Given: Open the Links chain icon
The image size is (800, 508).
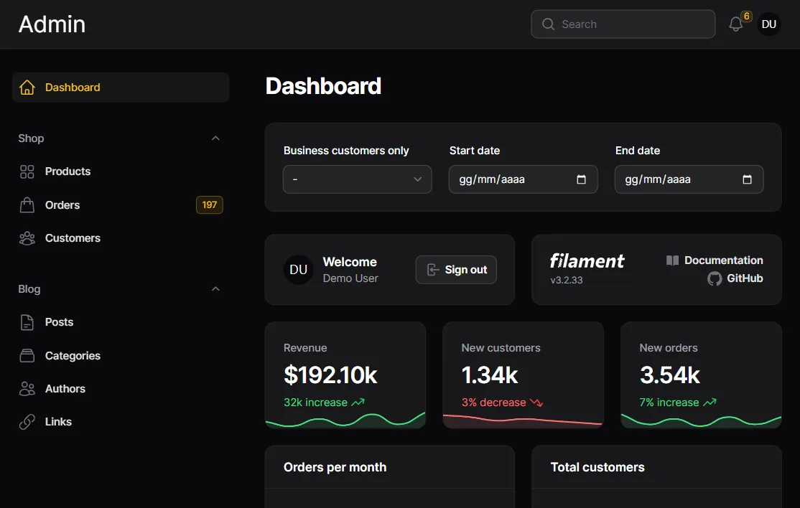Looking at the screenshot, I should tap(27, 421).
